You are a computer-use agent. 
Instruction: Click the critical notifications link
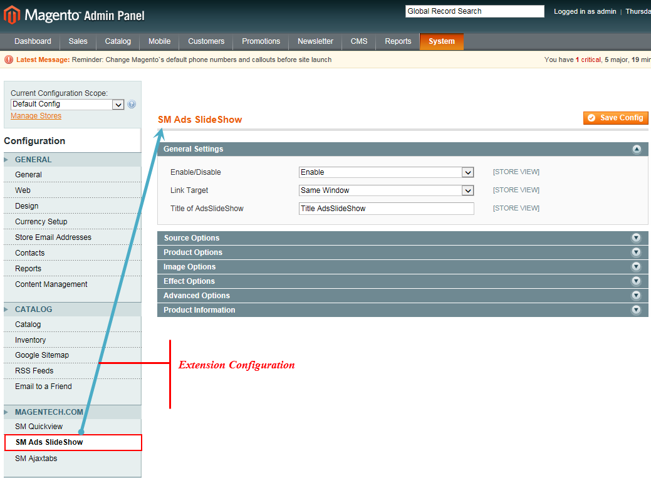point(588,60)
